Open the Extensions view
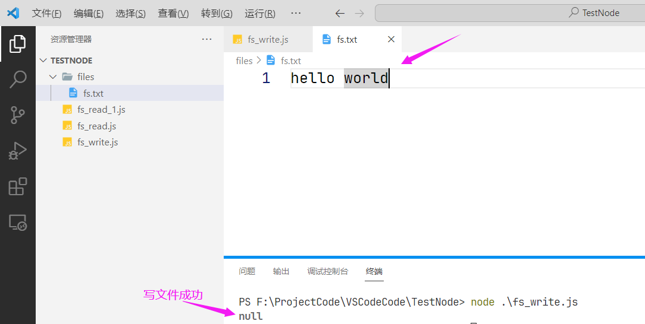 [17, 186]
